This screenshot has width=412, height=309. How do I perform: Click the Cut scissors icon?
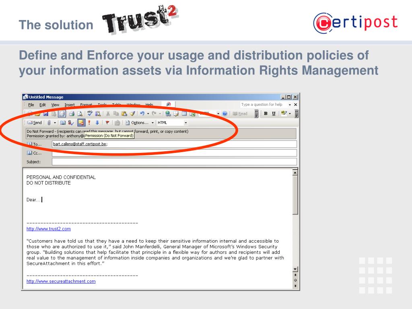(x=108, y=113)
